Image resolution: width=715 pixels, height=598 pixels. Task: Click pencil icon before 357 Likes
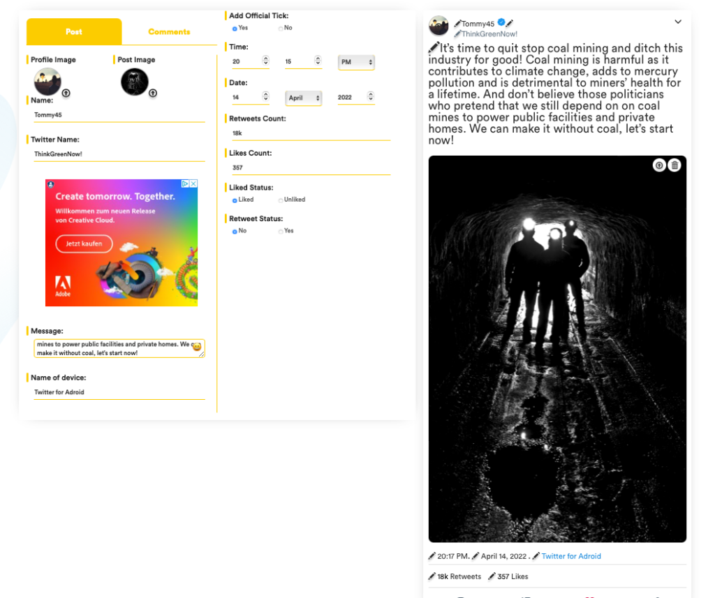click(492, 576)
